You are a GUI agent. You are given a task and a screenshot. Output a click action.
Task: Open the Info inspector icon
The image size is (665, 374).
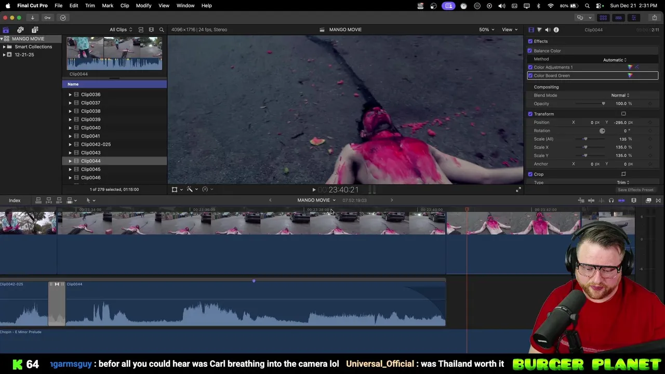pos(556,30)
